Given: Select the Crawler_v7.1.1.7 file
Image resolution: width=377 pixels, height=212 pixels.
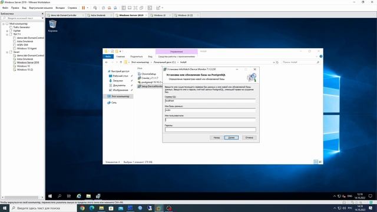Looking at the screenshot, I should pyautogui.click(x=150, y=78).
